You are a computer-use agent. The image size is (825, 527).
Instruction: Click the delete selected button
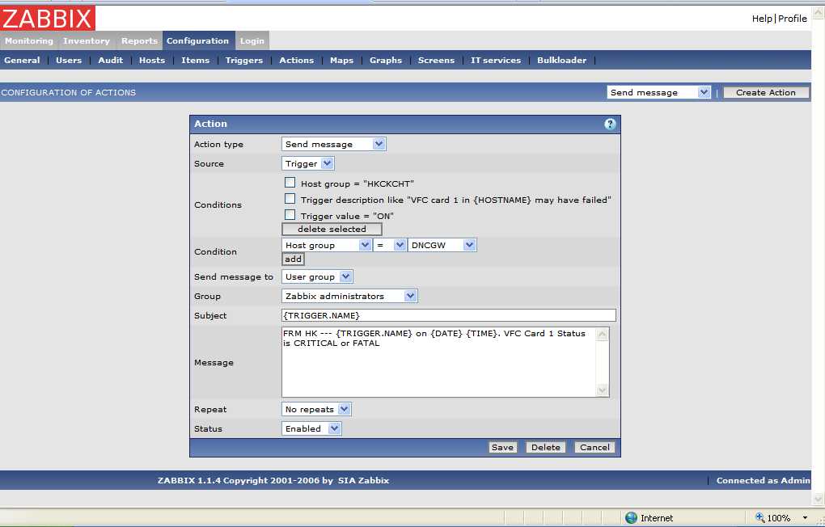point(332,230)
